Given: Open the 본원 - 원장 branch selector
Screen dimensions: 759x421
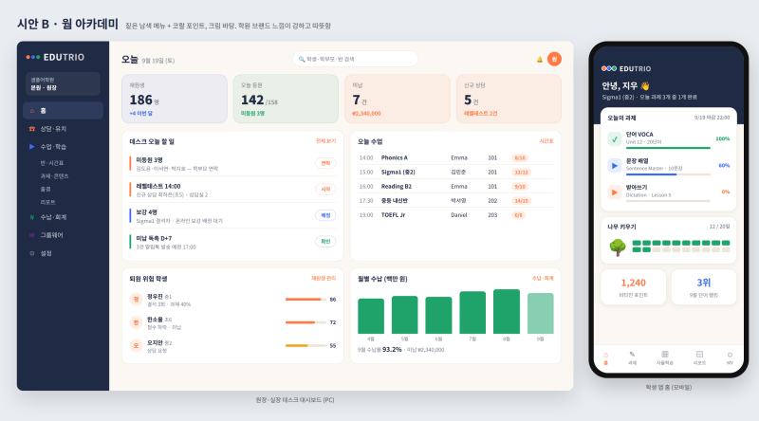Looking at the screenshot, I should (63, 83).
